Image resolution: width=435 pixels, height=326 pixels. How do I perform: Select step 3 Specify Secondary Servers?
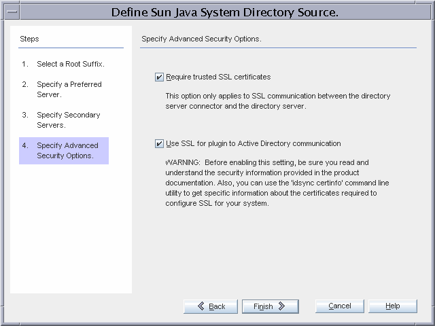(x=61, y=120)
